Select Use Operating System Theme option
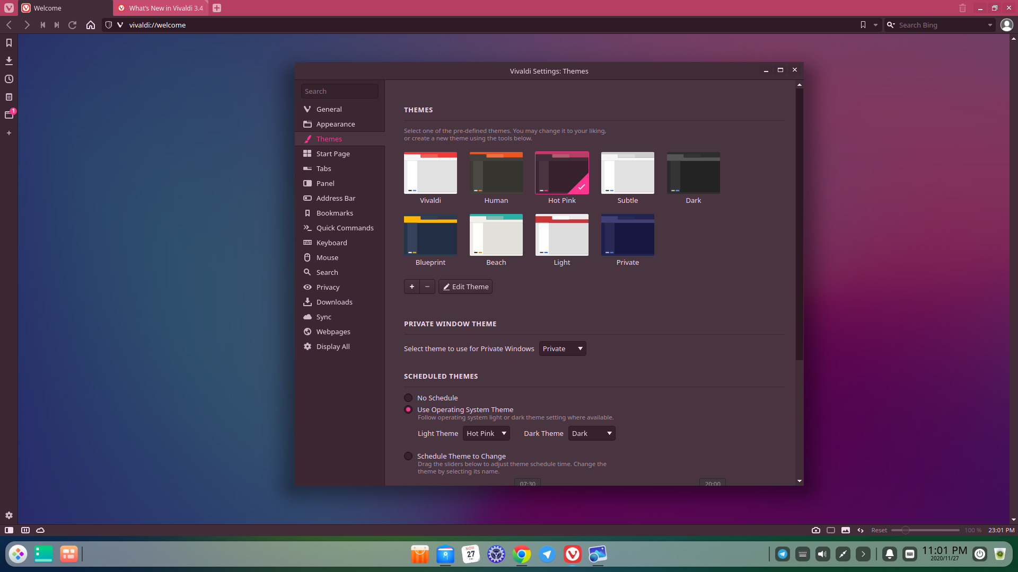 tap(408, 409)
